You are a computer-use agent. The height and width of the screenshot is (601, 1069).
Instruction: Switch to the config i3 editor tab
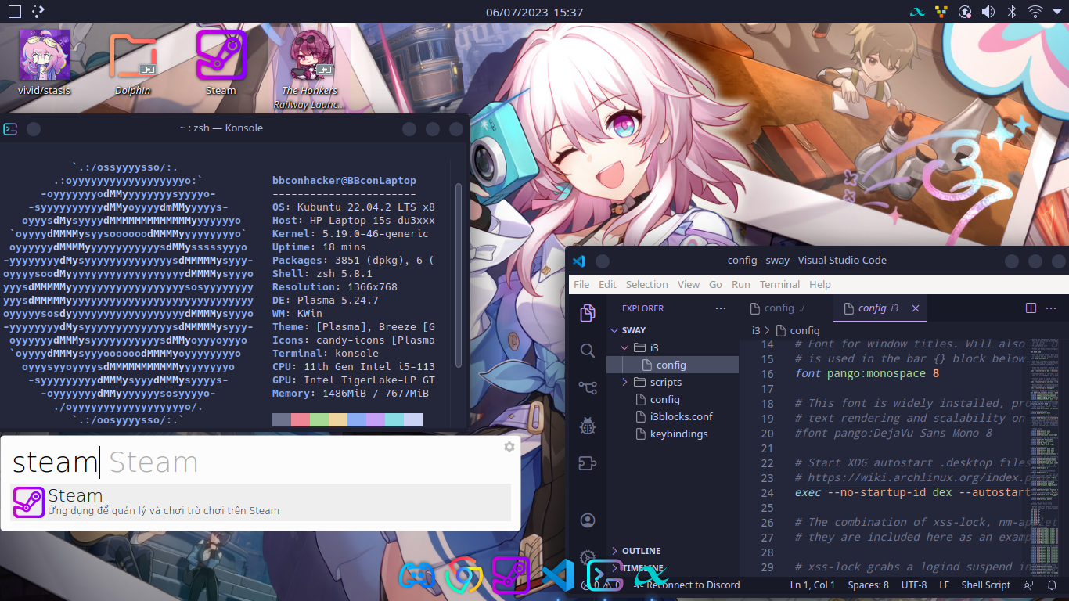[880, 308]
